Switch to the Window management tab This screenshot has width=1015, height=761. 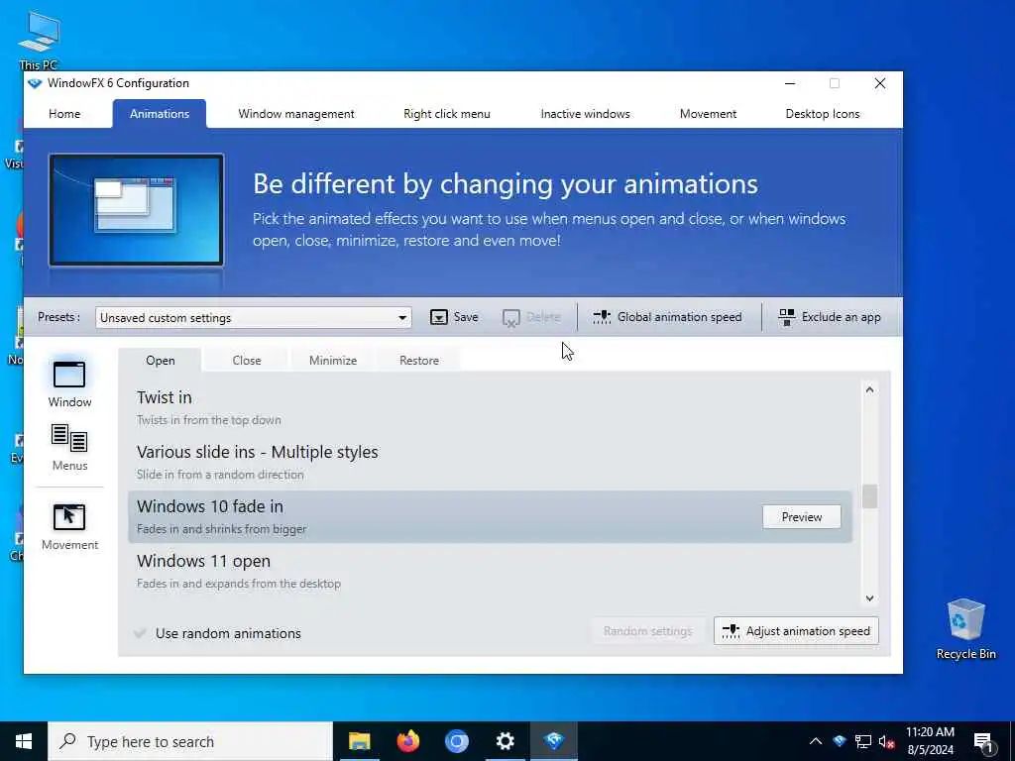295,114
